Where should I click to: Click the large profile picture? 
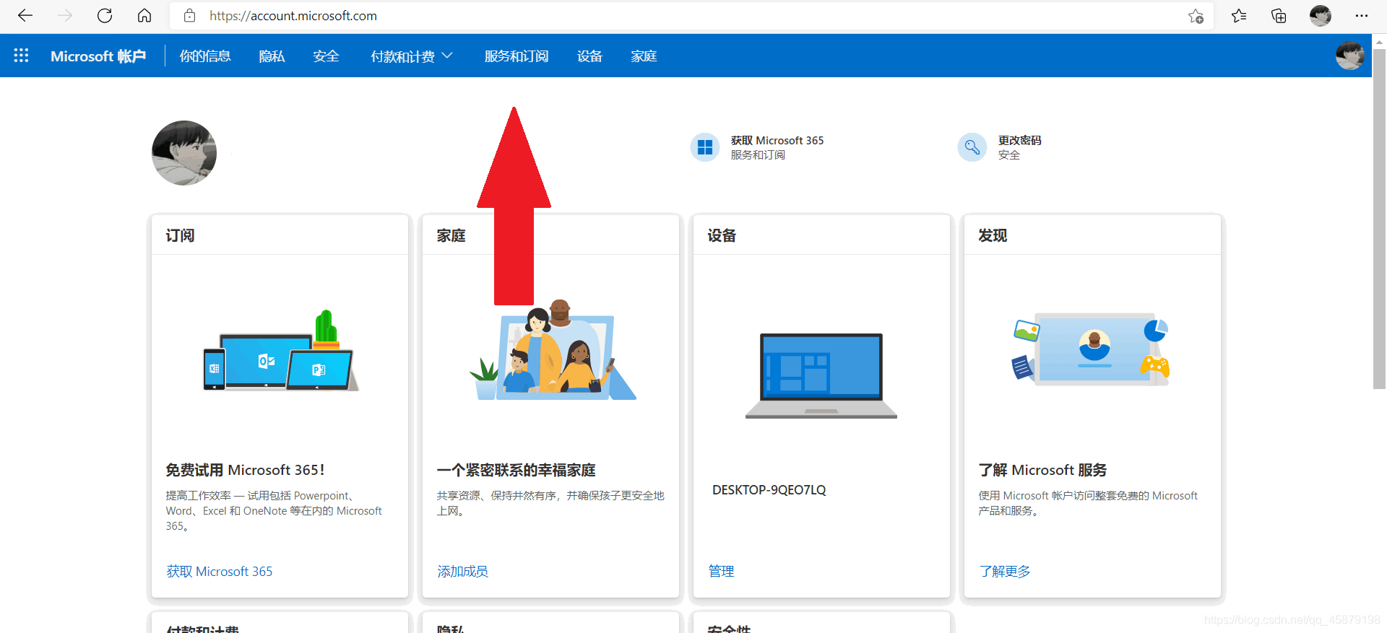pos(184,153)
